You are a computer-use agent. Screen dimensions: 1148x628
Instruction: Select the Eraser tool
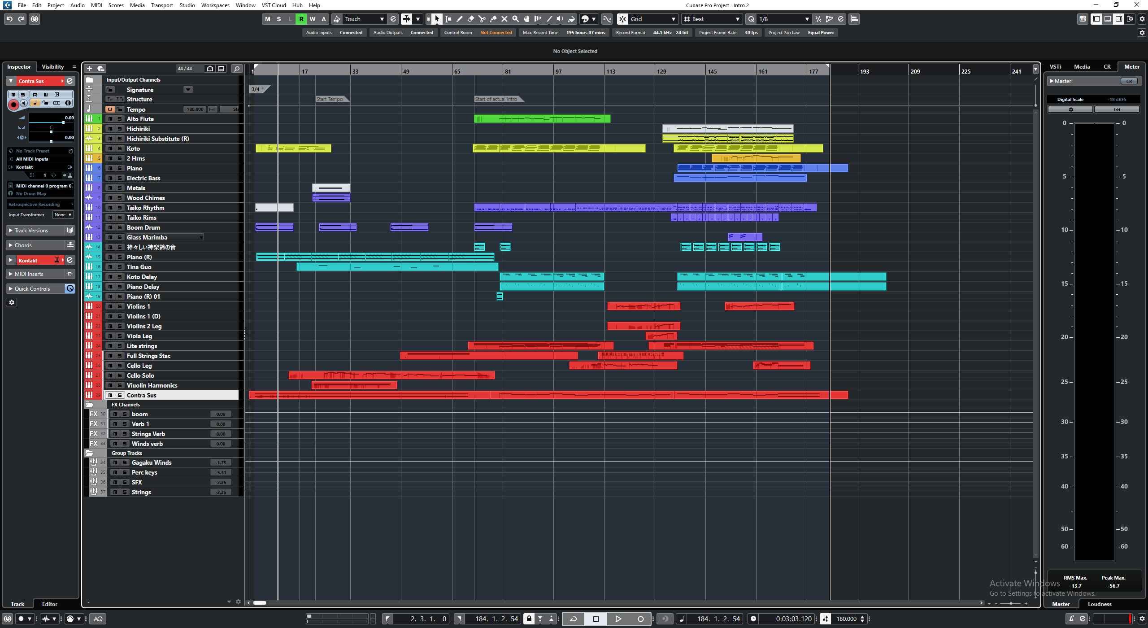coord(470,19)
